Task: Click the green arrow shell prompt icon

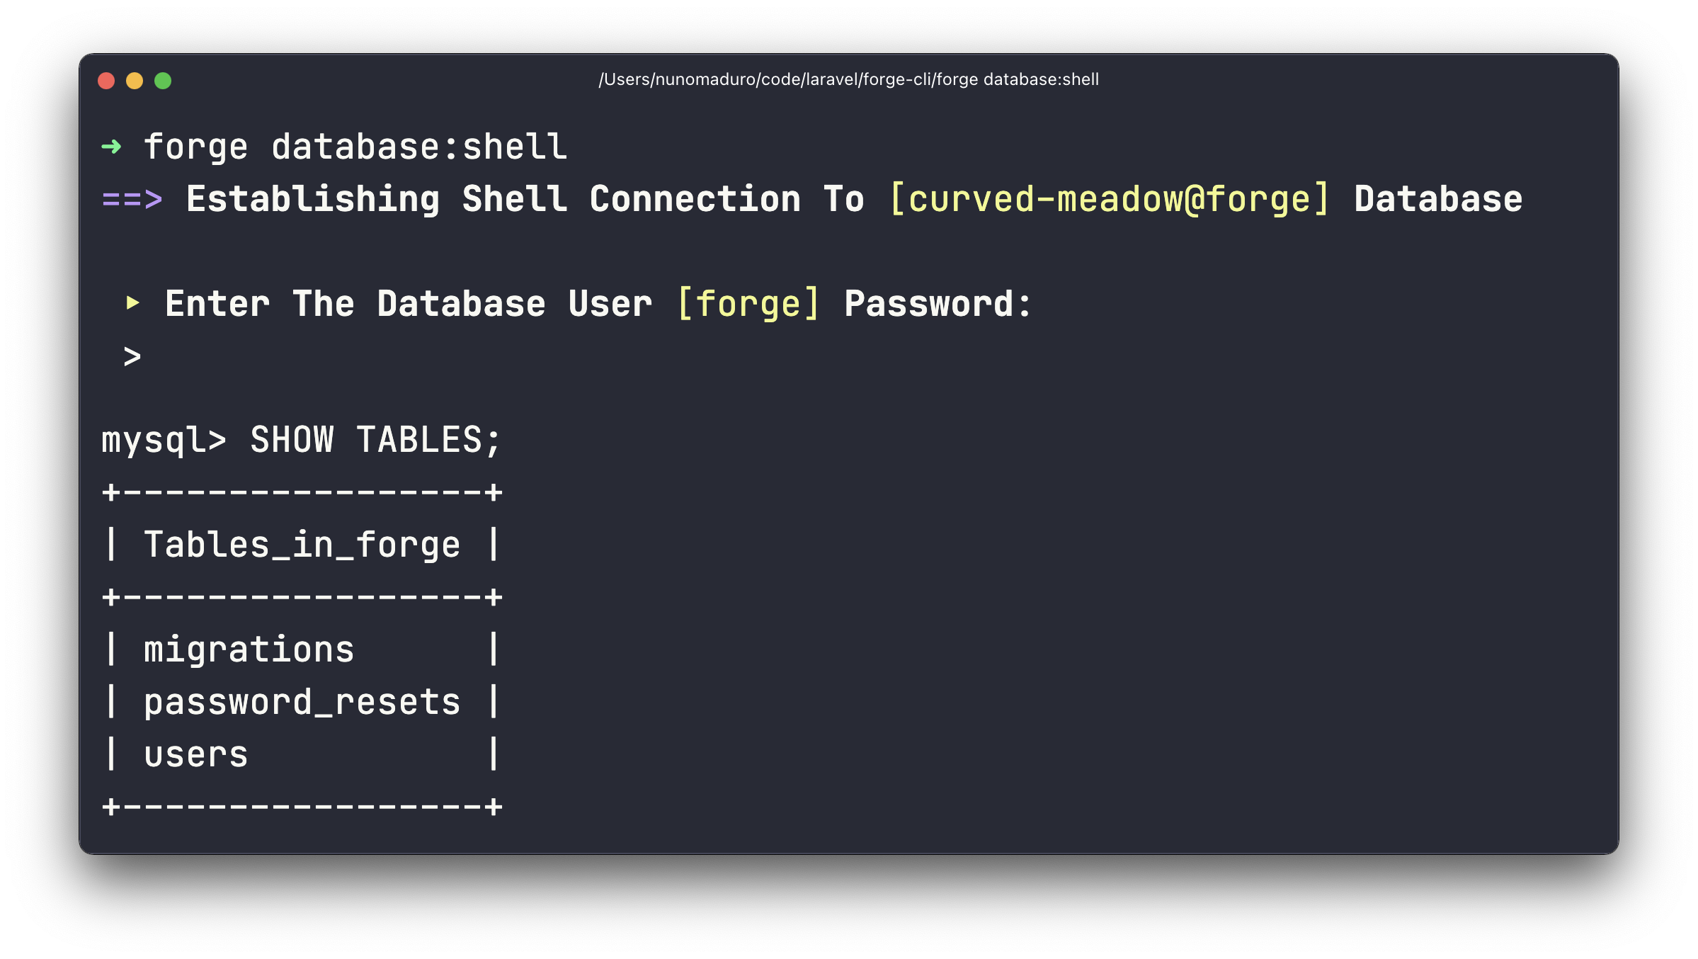Action: 111,147
